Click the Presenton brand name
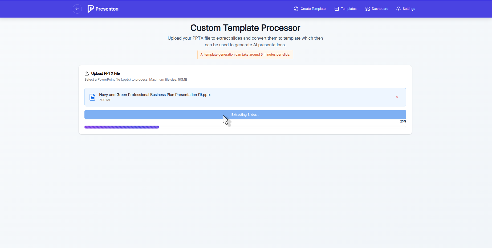 tap(107, 9)
